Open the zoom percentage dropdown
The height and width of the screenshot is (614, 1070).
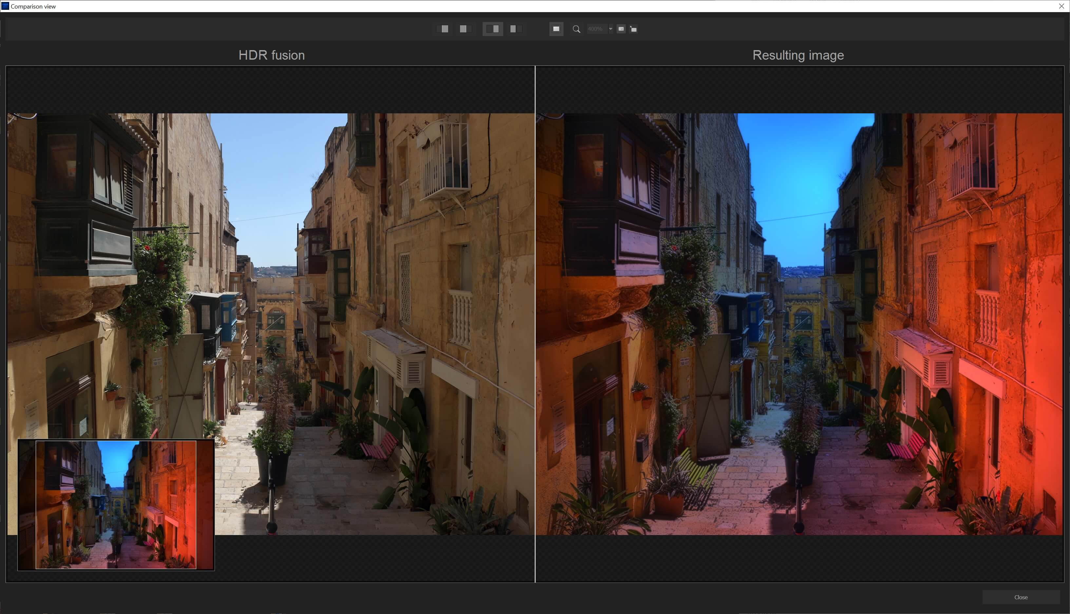tap(610, 29)
